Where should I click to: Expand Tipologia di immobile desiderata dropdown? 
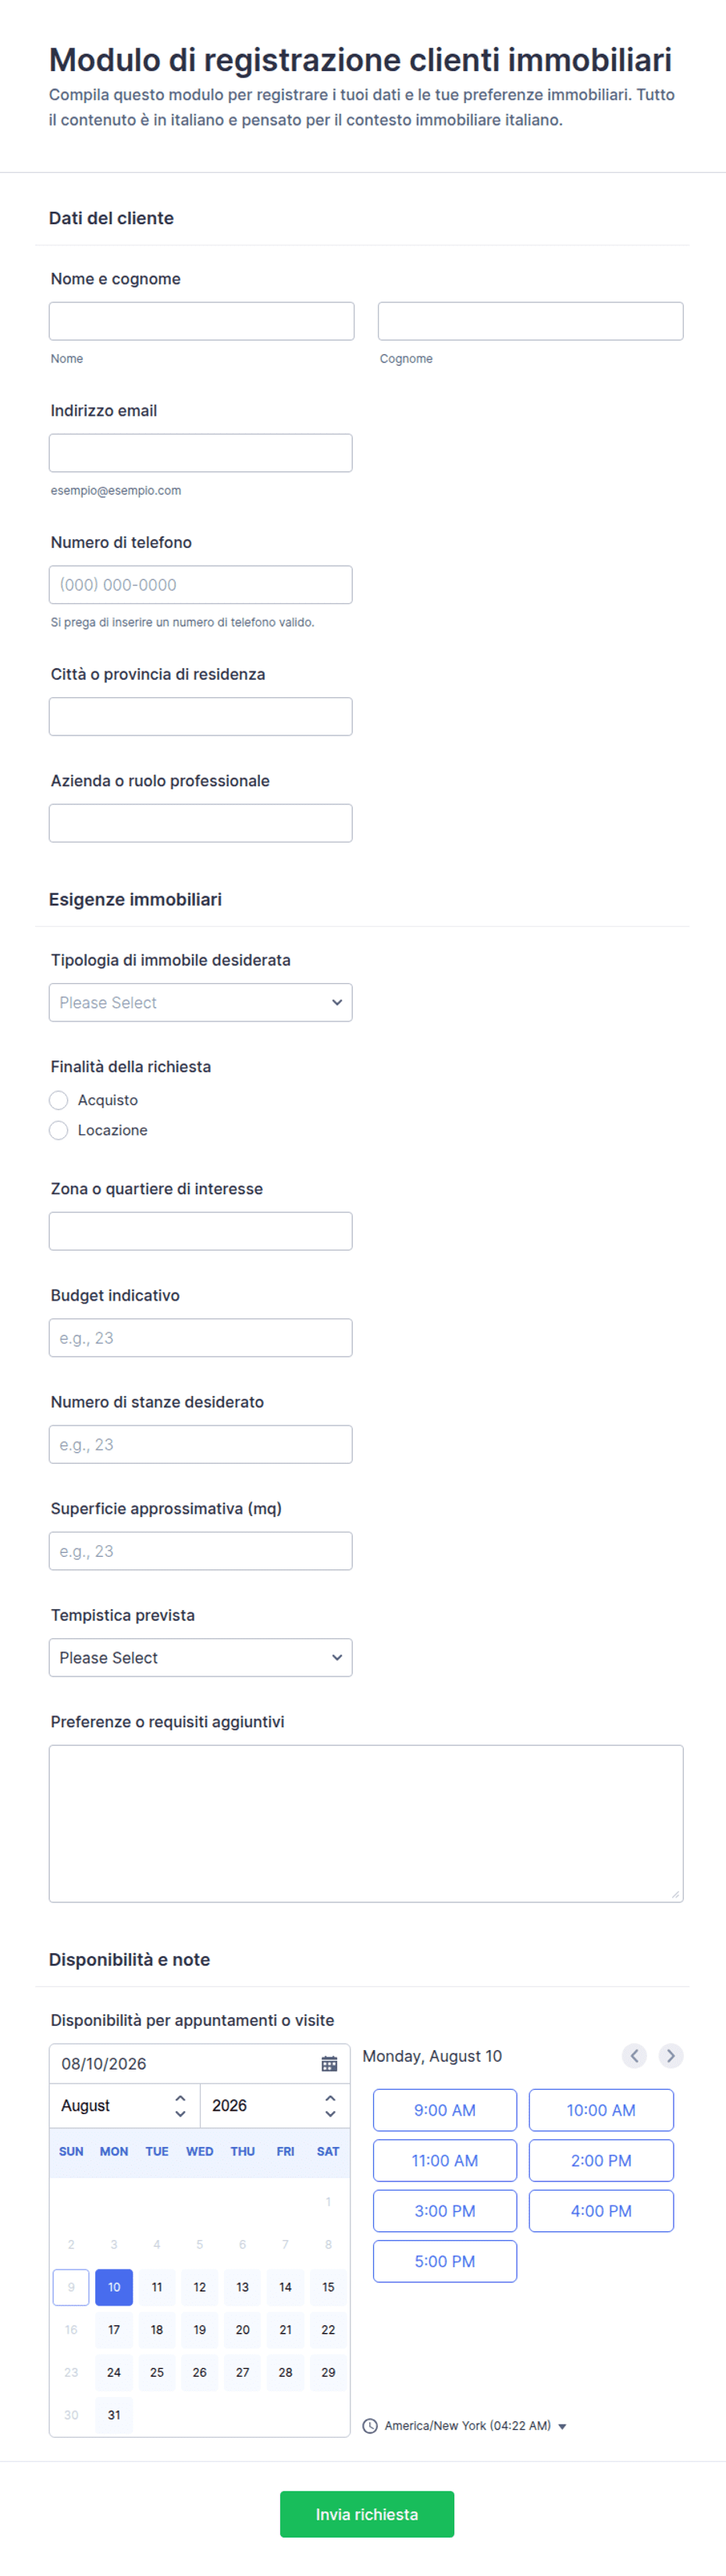point(201,1002)
